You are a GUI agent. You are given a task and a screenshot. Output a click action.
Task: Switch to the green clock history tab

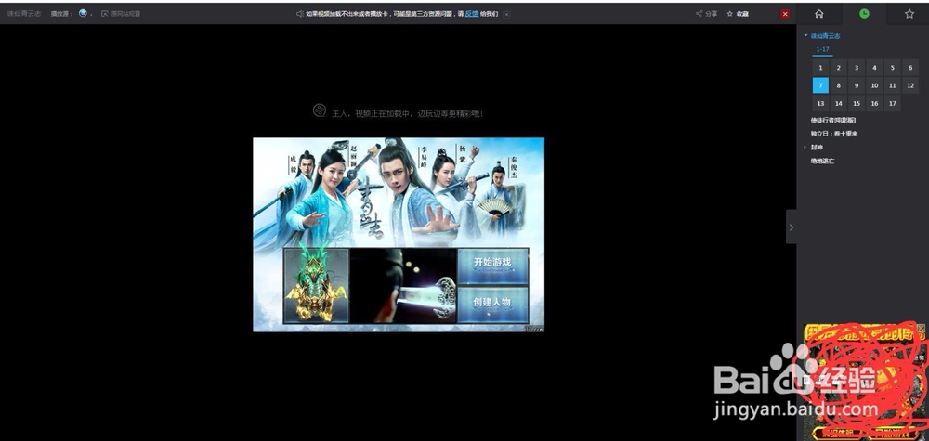click(x=864, y=14)
